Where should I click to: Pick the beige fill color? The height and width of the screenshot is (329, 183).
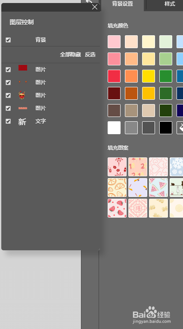pyautogui.click(x=149, y=111)
